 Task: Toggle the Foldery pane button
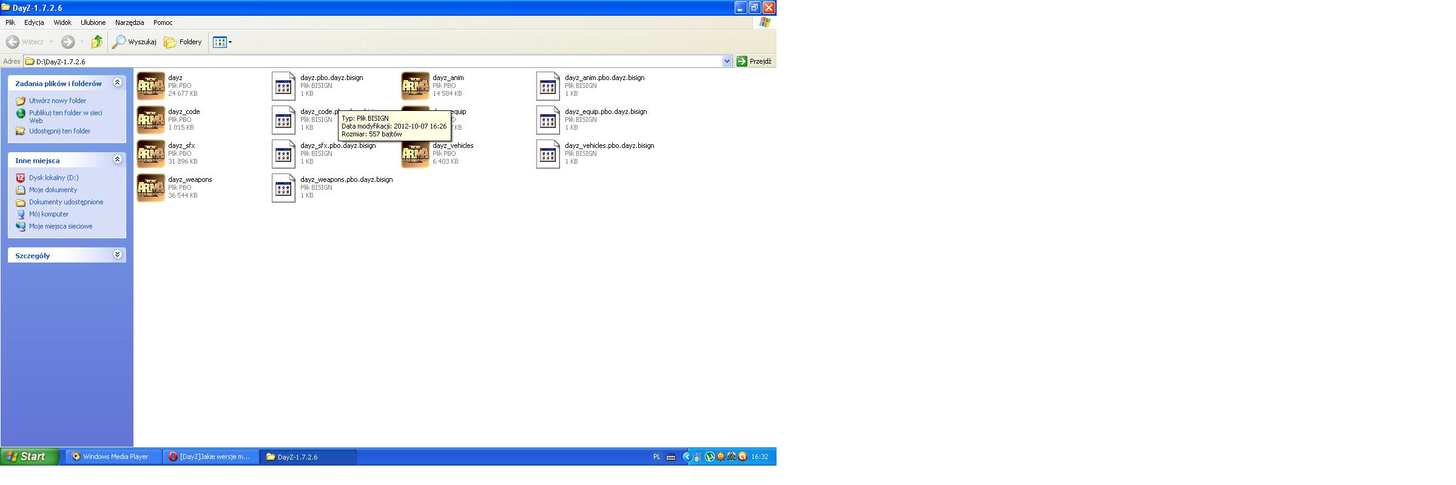(183, 42)
